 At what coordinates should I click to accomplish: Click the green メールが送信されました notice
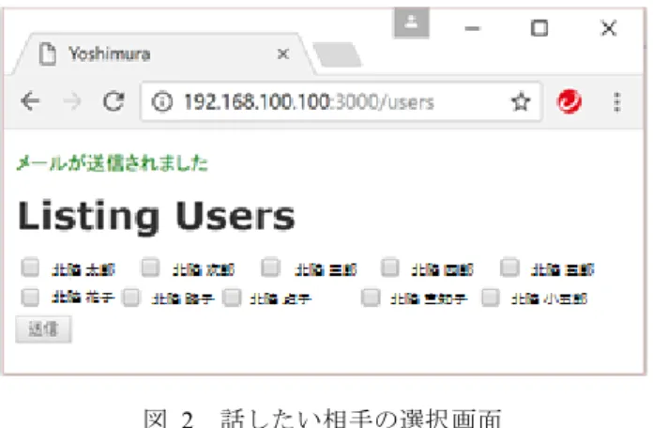(112, 163)
